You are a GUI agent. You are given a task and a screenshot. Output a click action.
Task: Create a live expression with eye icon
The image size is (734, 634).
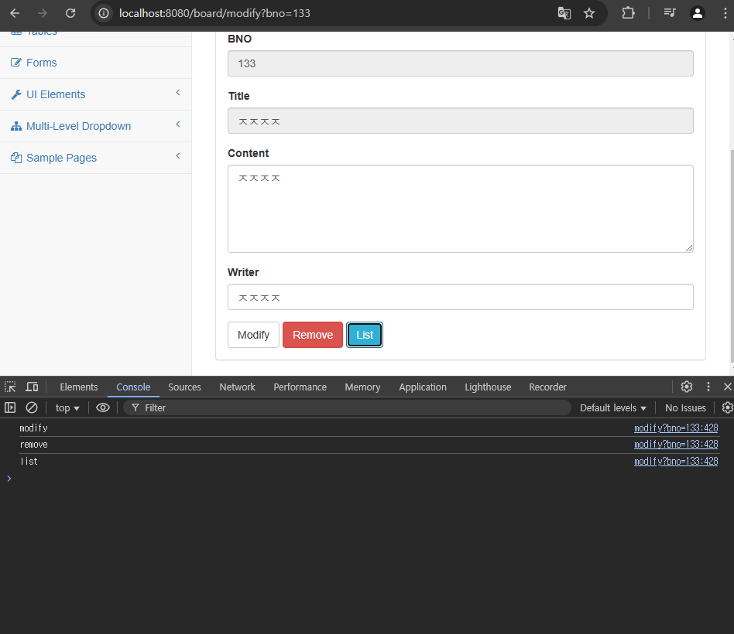pyautogui.click(x=103, y=407)
